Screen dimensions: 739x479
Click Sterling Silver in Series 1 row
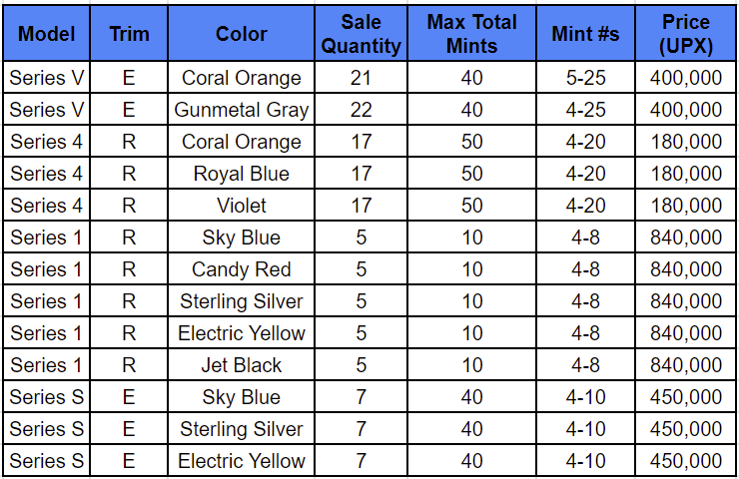[x=242, y=301]
